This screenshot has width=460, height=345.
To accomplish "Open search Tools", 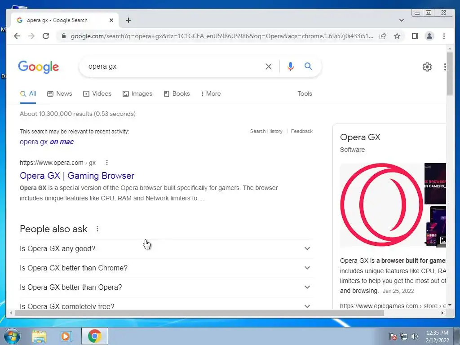I will (x=305, y=93).
